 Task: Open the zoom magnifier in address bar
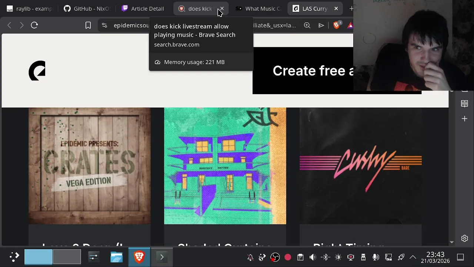tap(307, 25)
